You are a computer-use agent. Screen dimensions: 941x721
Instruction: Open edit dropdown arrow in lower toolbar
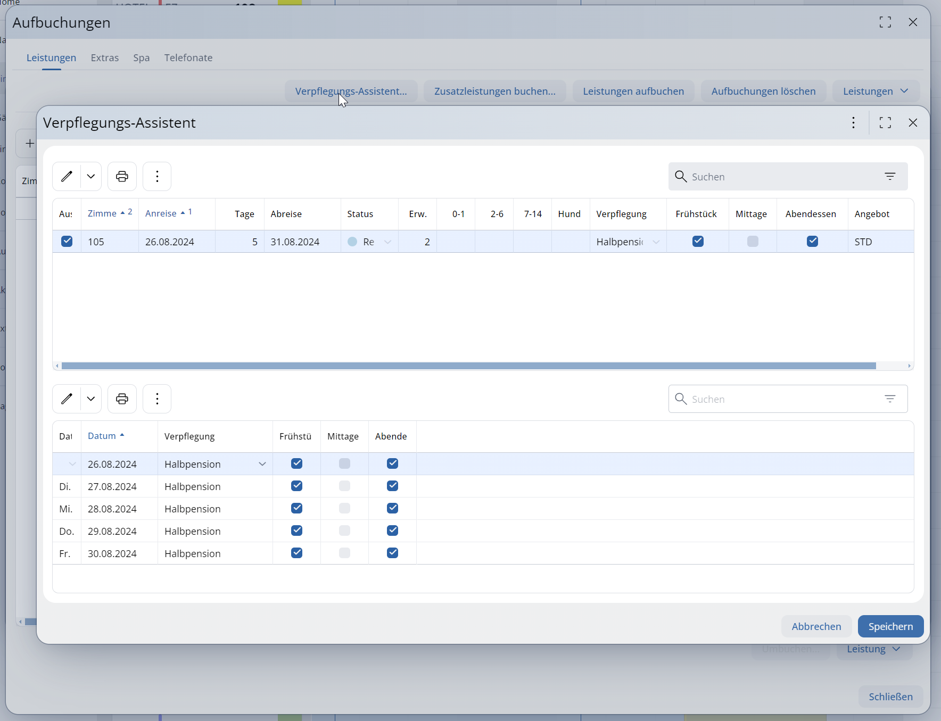91,399
